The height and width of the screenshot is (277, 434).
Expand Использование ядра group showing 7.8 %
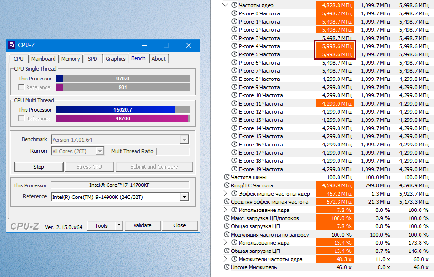225,210
